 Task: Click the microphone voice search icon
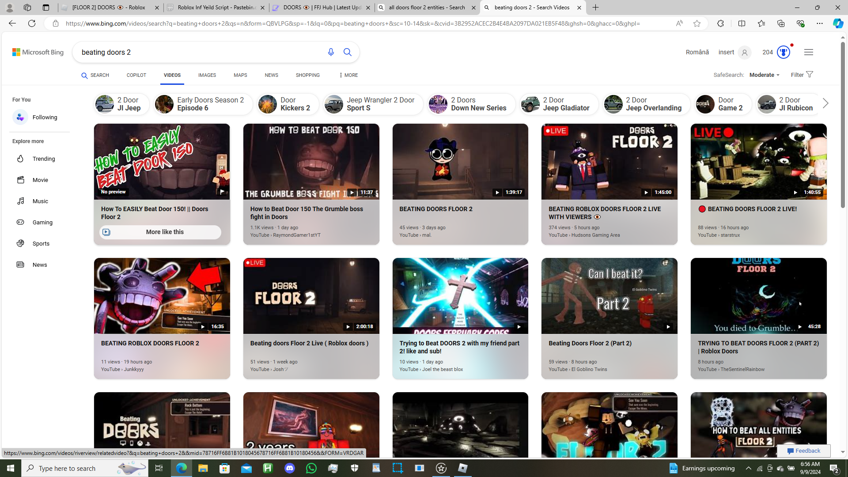pyautogui.click(x=331, y=52)
